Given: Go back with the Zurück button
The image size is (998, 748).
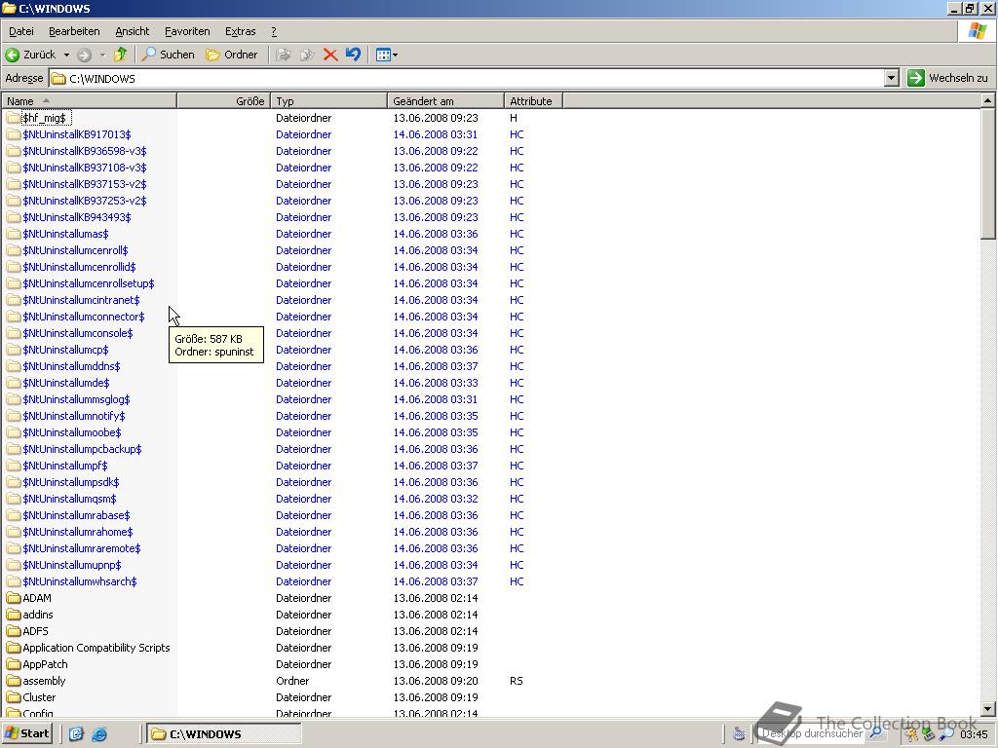Looking at the screenshot, I should [30, 55].
